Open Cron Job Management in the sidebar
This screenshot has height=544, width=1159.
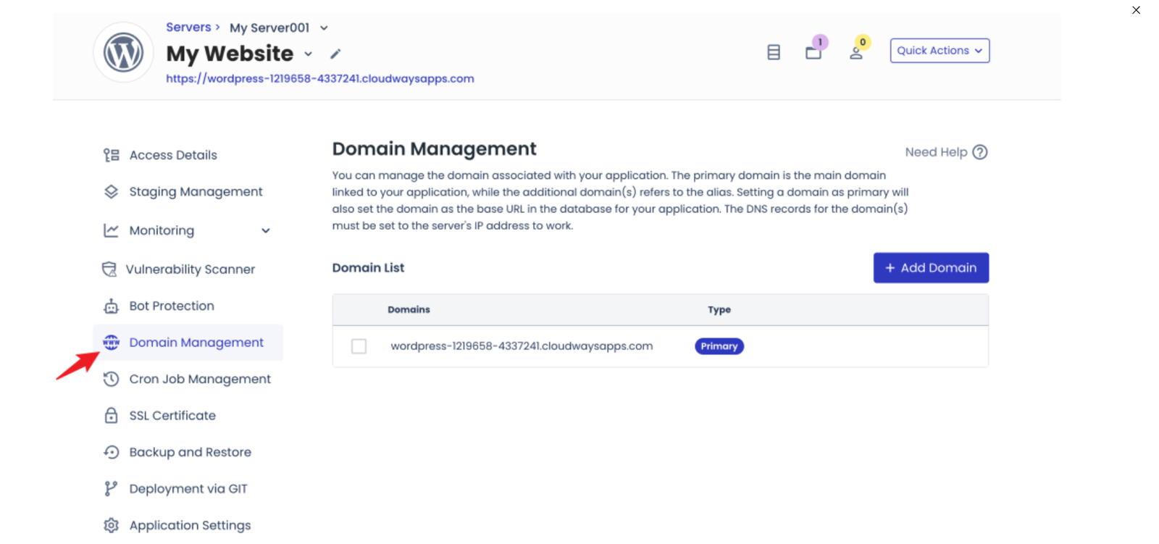pyautogui.click(x=199, y=379)
